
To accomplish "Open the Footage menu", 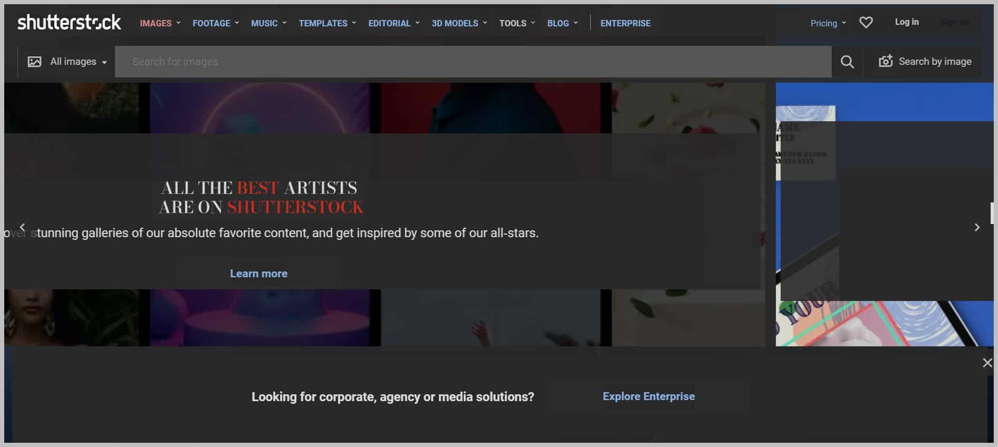I will coord(215,23).
